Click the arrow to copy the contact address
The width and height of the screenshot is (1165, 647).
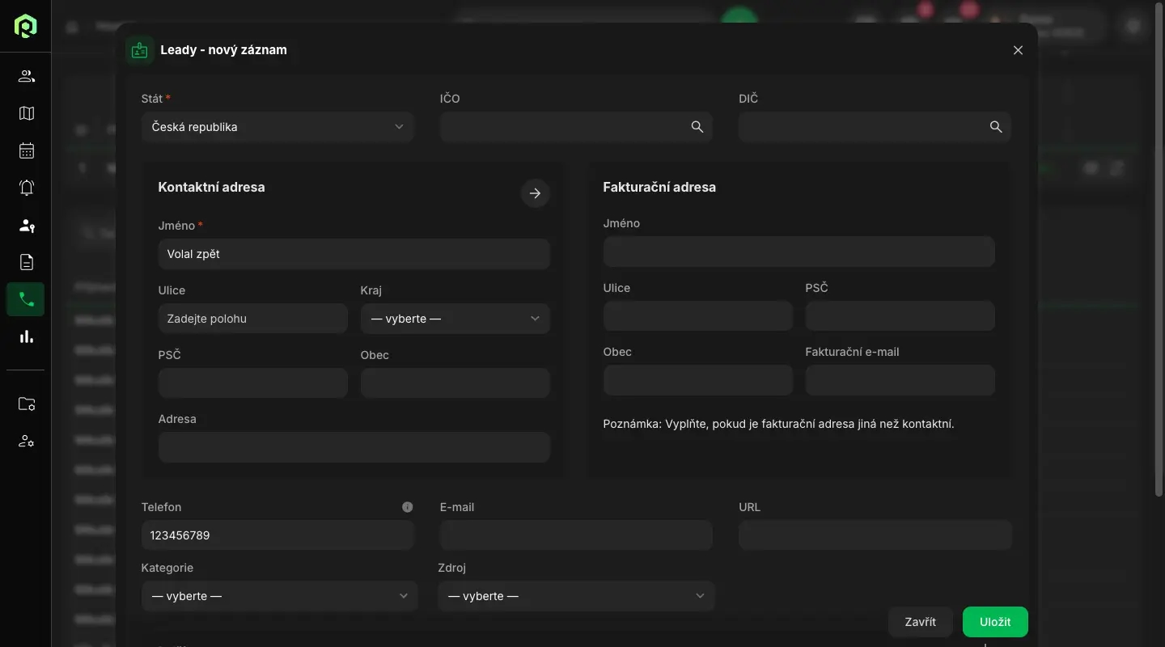(x=535, y=193)
